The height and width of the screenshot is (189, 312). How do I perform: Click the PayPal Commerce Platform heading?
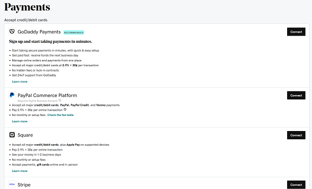click(x=47, y=95)
